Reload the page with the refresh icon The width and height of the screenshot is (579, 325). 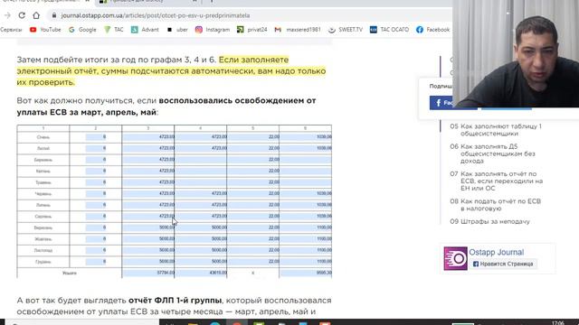tap(22, 15)
